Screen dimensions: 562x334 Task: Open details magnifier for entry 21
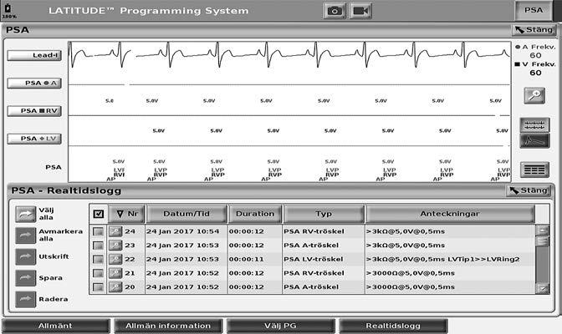[x=115, y=273]
